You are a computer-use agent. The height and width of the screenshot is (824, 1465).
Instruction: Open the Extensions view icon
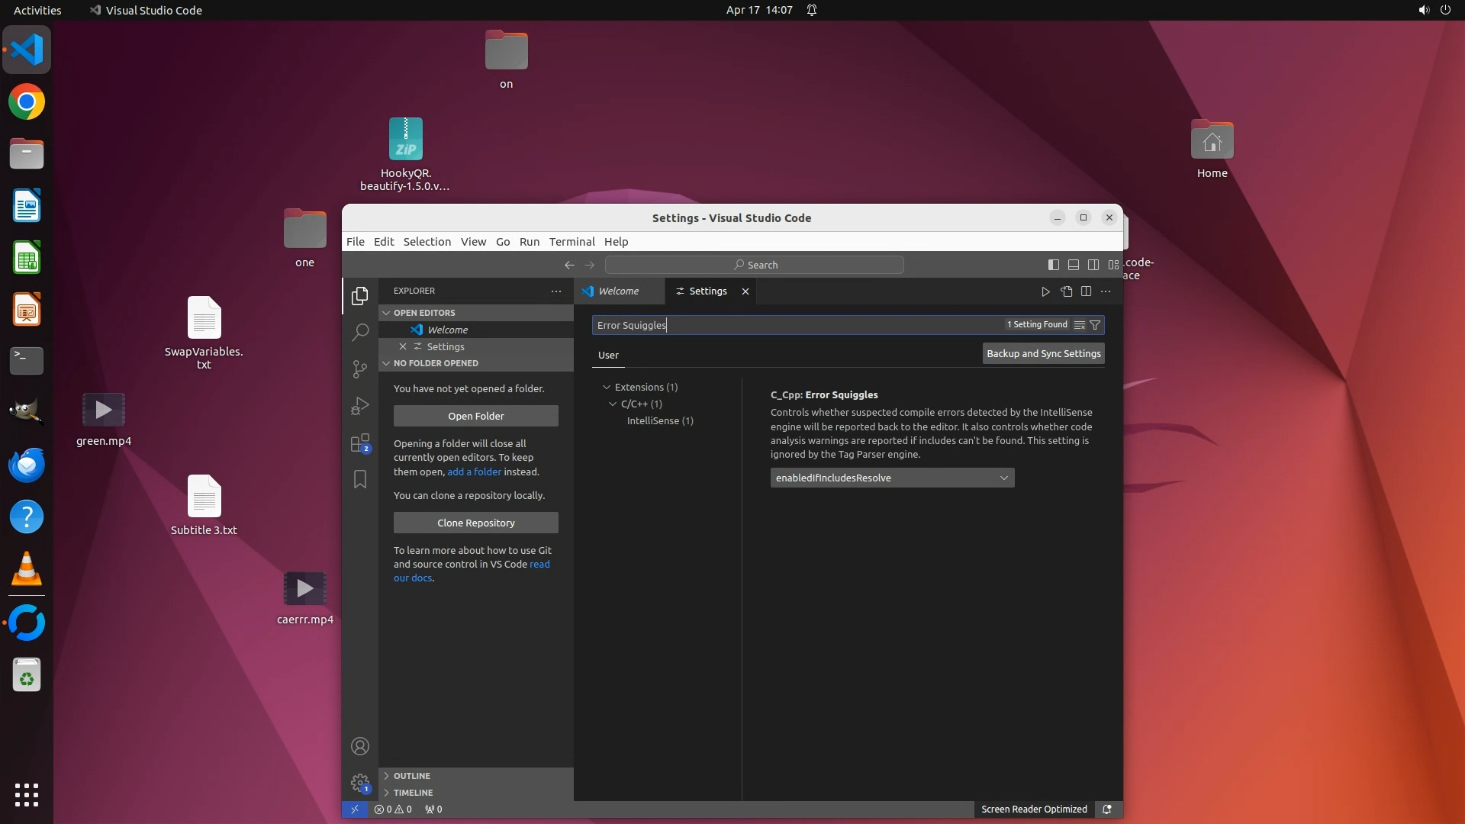(360, 443)
